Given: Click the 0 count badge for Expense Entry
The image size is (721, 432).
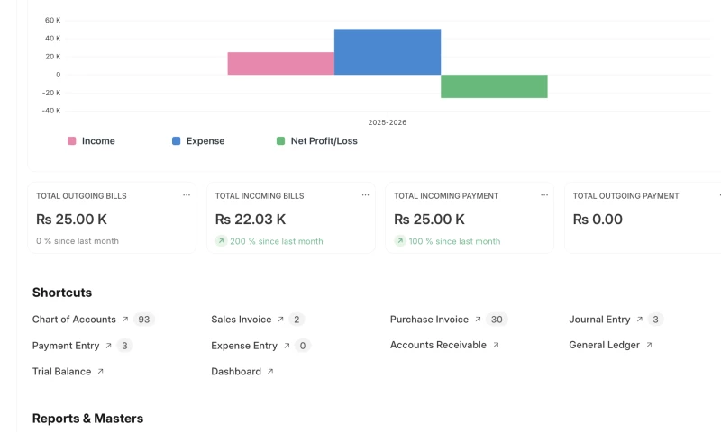Looking at the screenshot, I should [303, 346].
